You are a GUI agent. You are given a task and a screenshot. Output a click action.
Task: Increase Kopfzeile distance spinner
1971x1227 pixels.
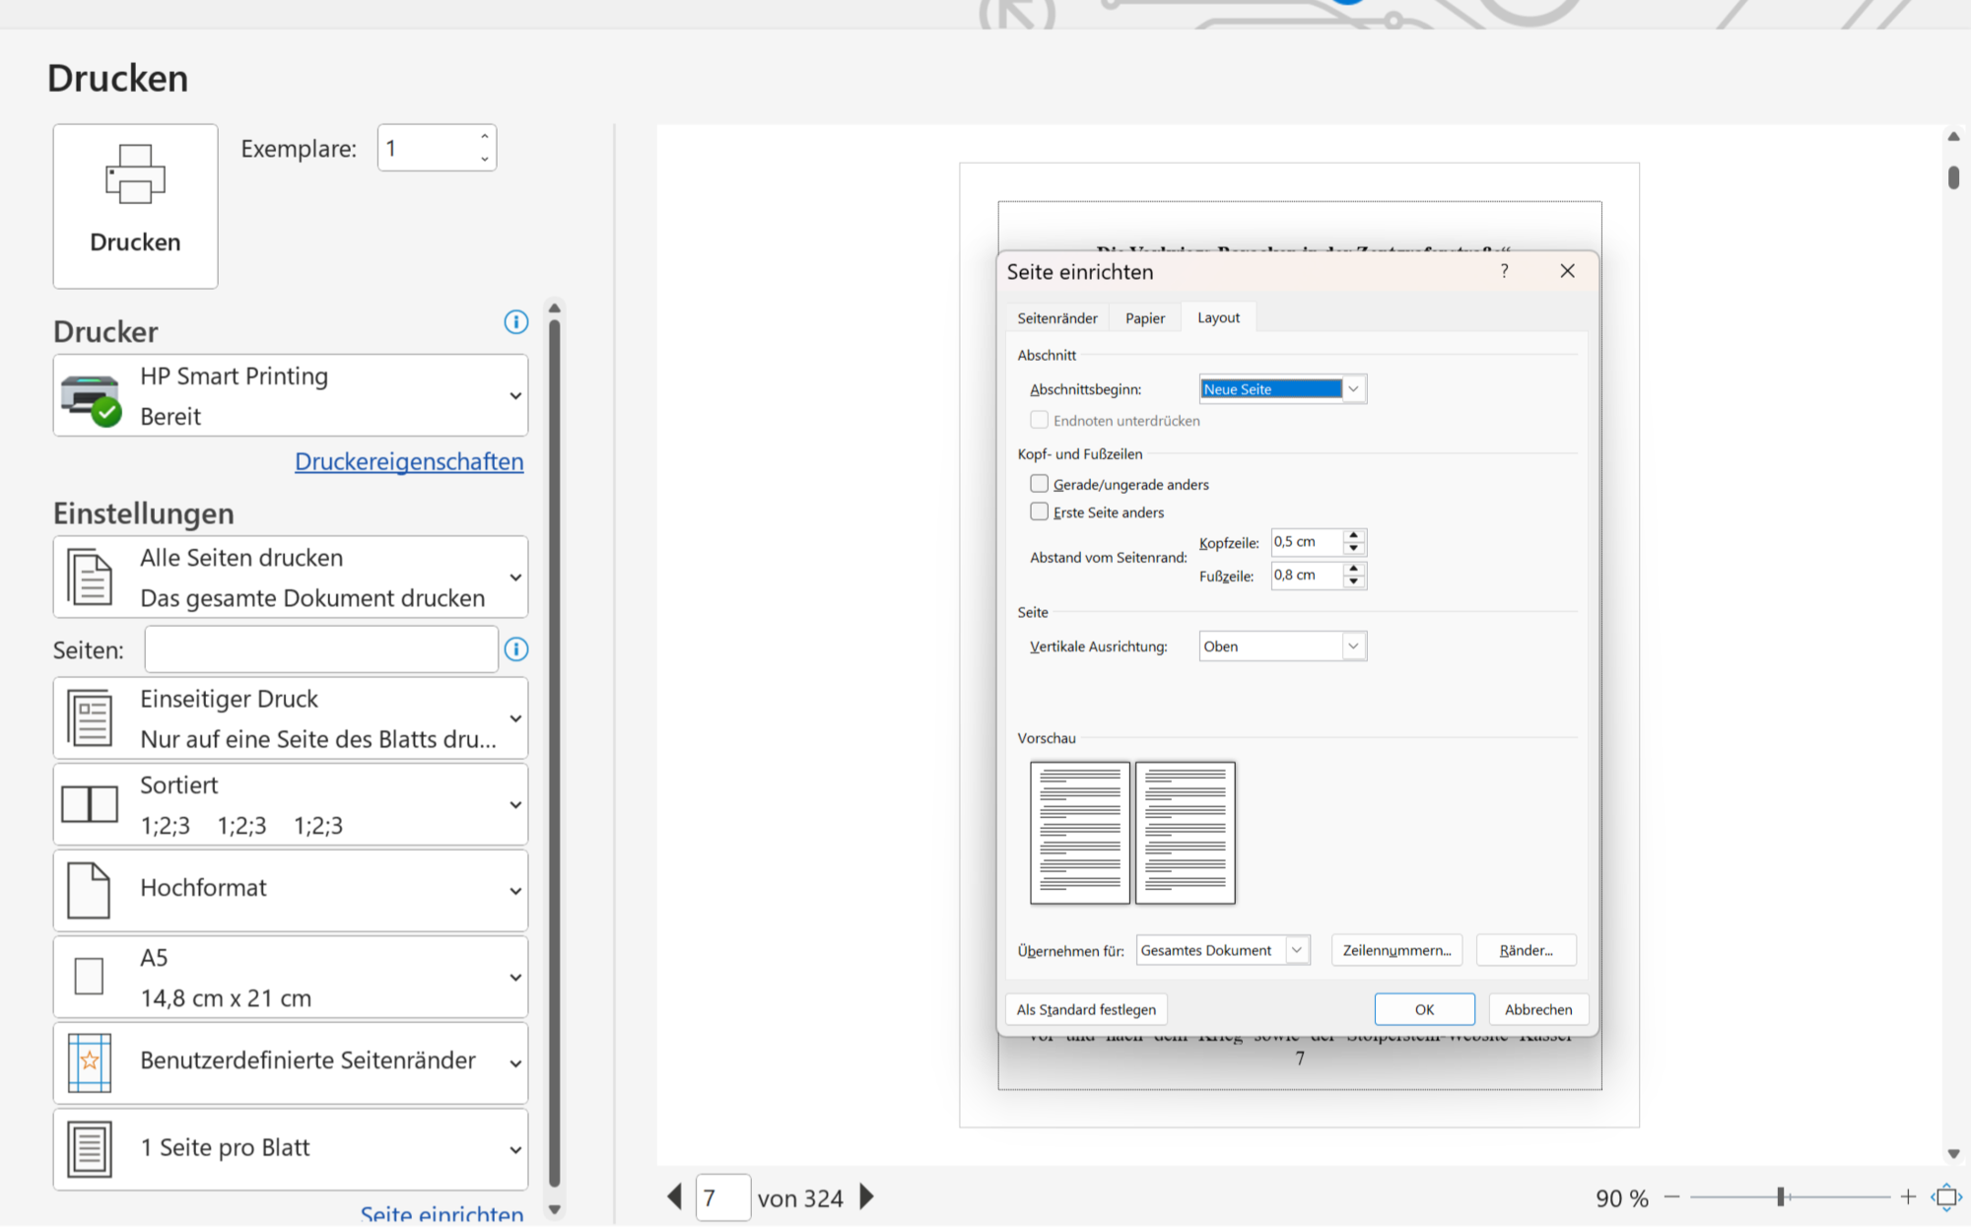point(1354,535)
